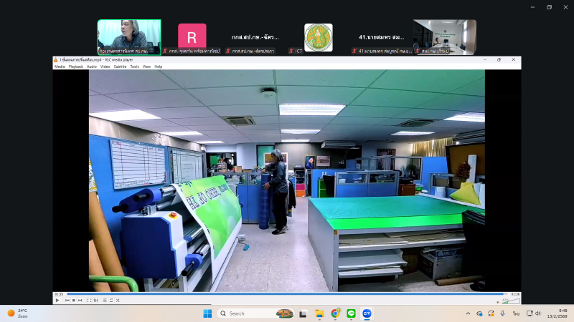Open the Media menu

tap(60, 67)
